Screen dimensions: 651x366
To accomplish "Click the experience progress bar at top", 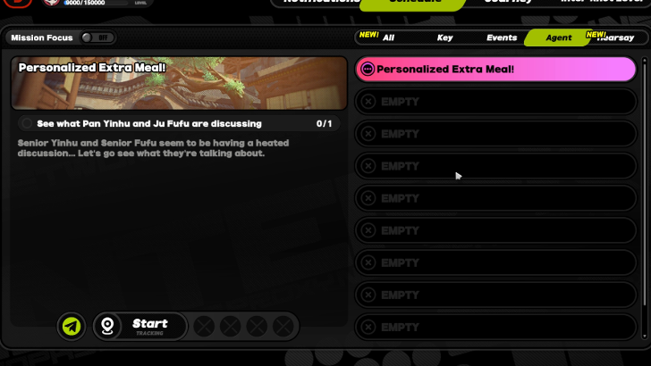I will point(96,3).
